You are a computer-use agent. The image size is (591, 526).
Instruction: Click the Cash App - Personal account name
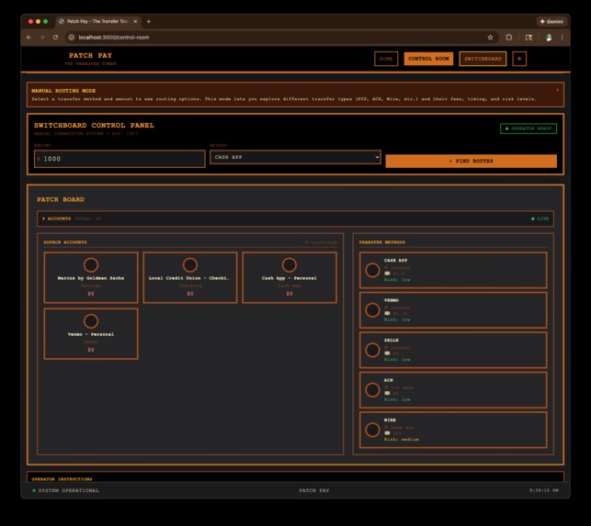point(290,278)
